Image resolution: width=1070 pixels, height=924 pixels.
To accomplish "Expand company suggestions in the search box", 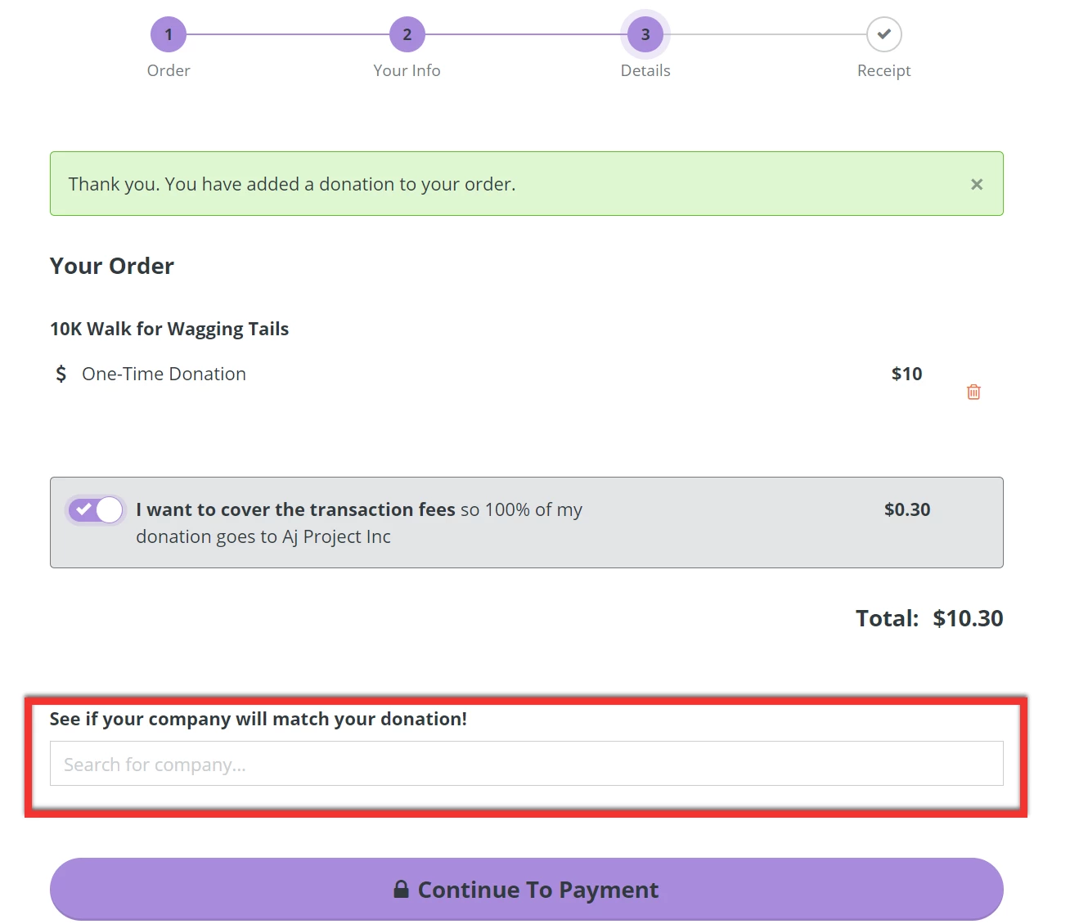I will click(x=527, y=763).
